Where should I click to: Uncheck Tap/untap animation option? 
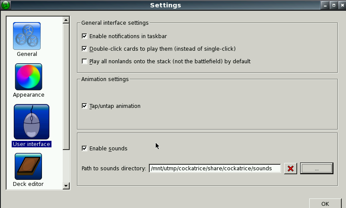point(84,106)
